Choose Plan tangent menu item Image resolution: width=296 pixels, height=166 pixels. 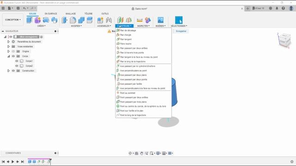[143, 39]
